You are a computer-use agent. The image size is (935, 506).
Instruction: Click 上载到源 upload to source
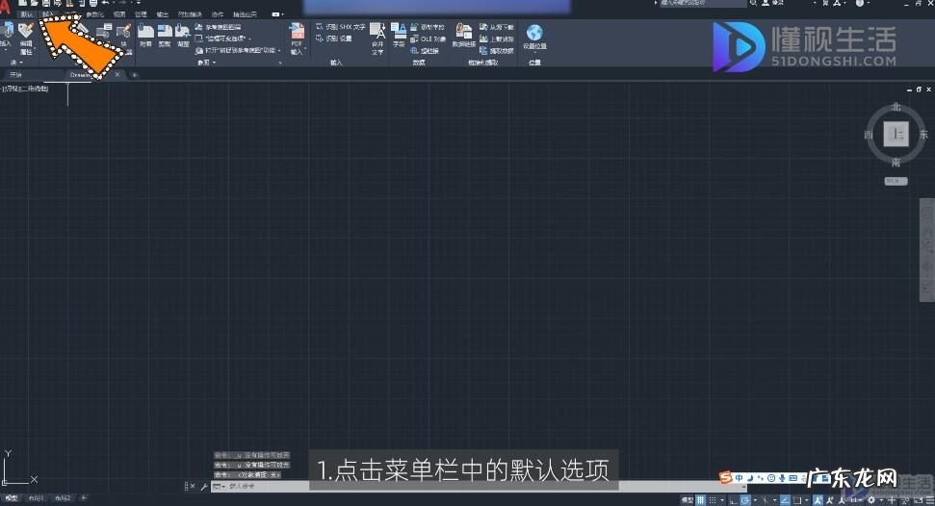pyautogui.click(x=497, y=38)
